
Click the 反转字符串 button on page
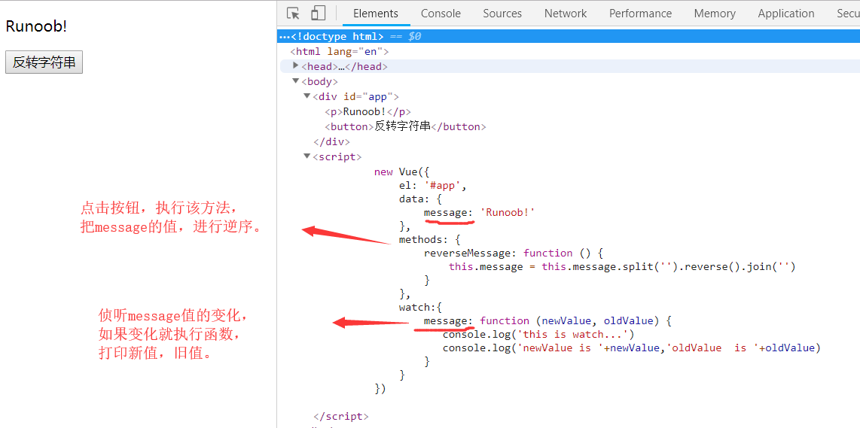point(44,62)
